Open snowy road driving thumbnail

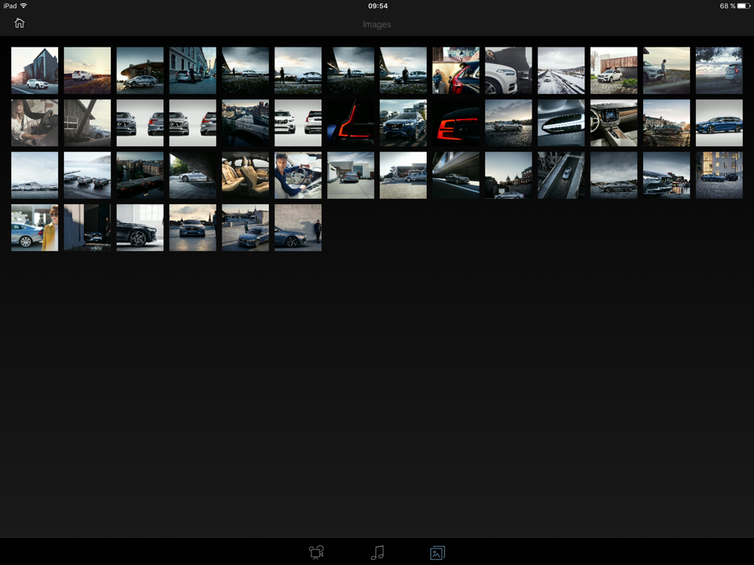[561, 70]
